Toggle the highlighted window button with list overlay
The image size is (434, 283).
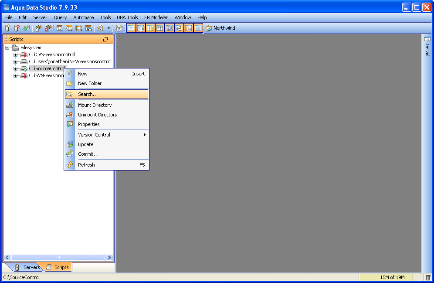point(141,28)
